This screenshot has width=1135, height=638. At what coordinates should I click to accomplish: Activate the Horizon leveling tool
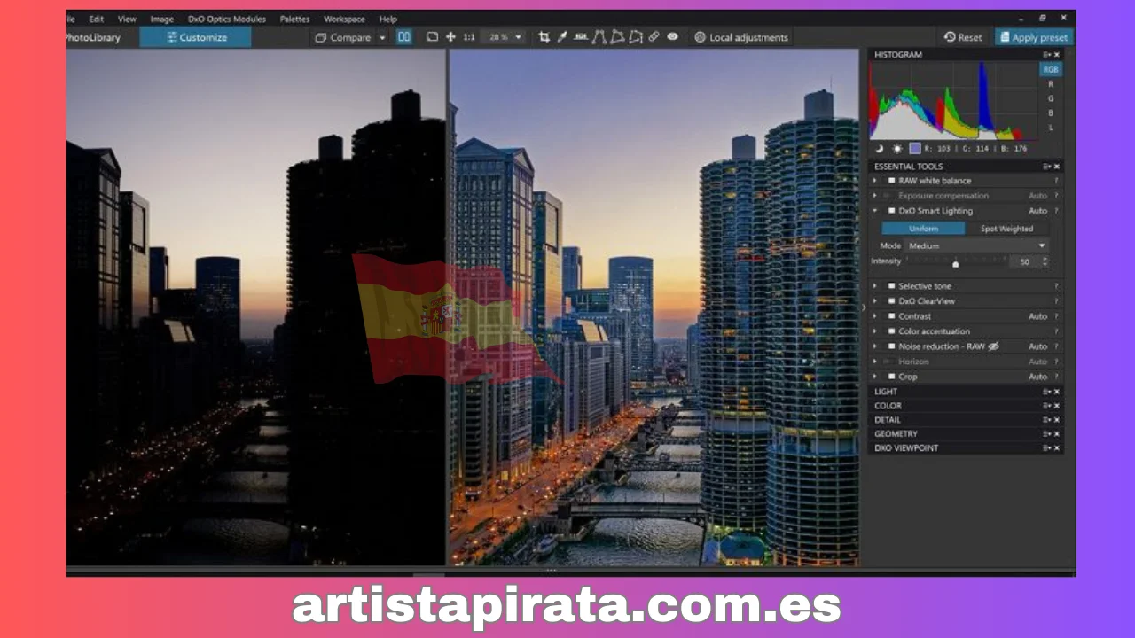(581, 37)
